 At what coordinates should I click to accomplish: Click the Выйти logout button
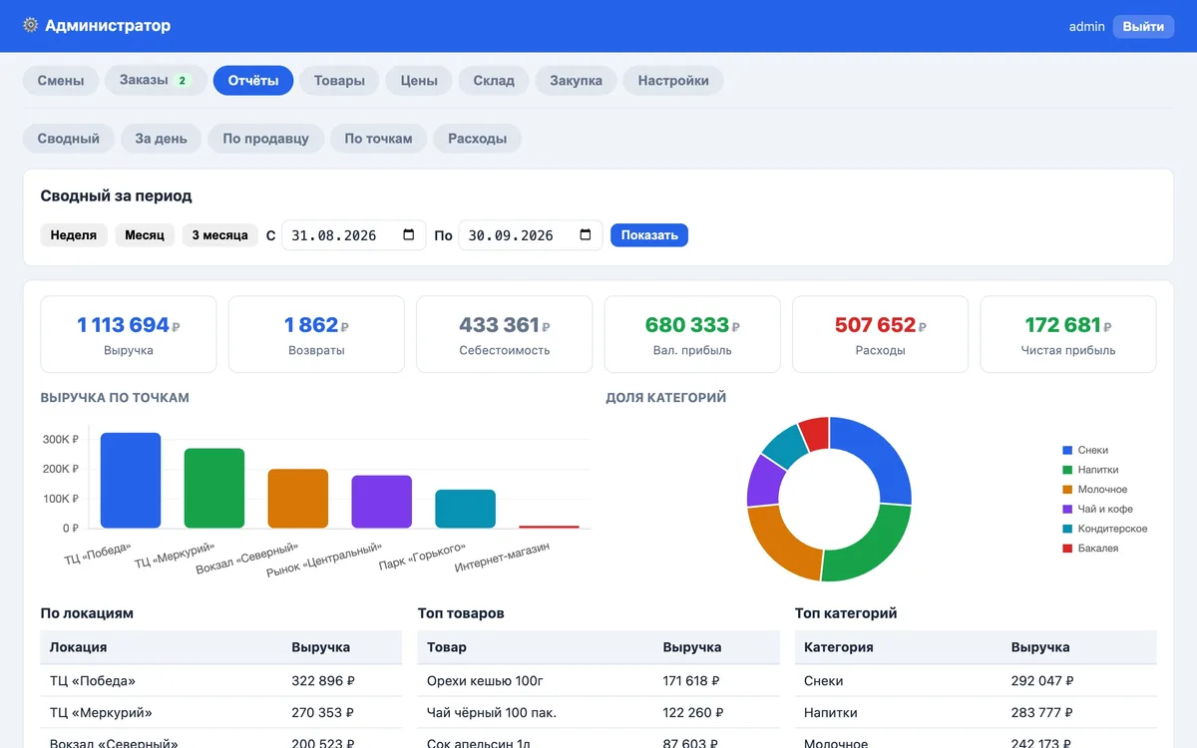point(1143,27)
